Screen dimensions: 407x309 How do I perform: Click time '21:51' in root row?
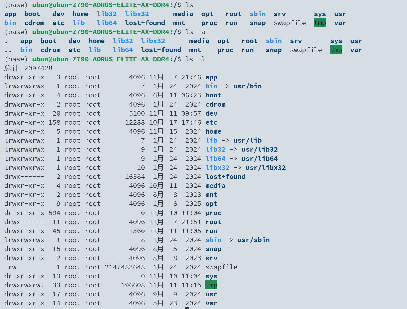click(x=191, y=222)
